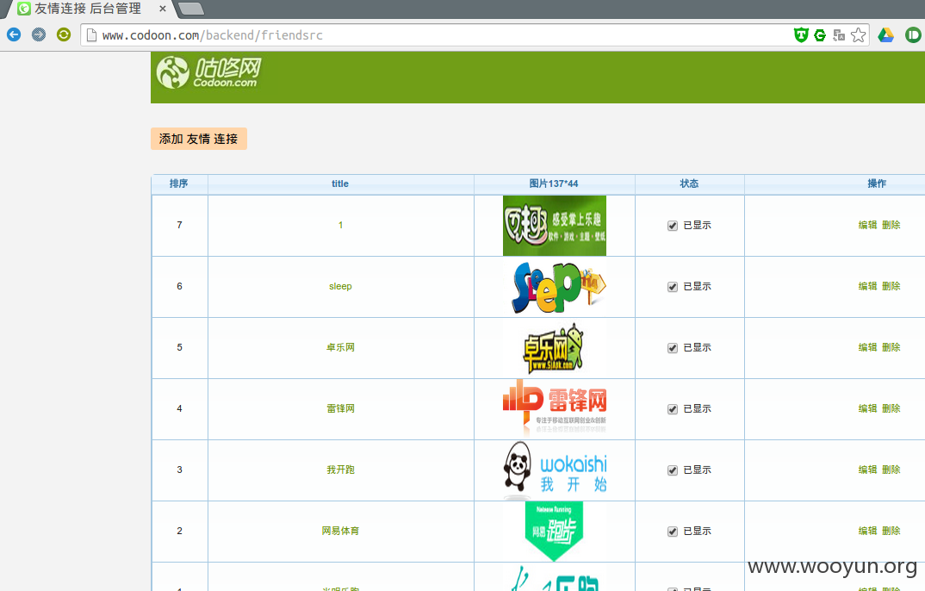Open the 雷锋网 title link
The width and height of the screenshot is (925, 591).
(340, 408)
